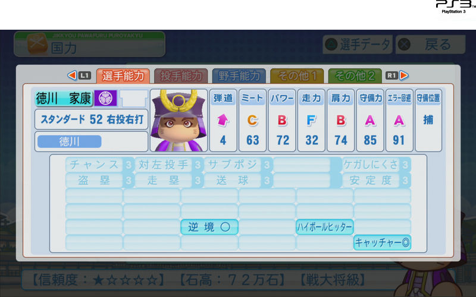Click the 走力 grade F icon
Image resolution: width=476 pixels, height=297 pixels.
[311, 121]
